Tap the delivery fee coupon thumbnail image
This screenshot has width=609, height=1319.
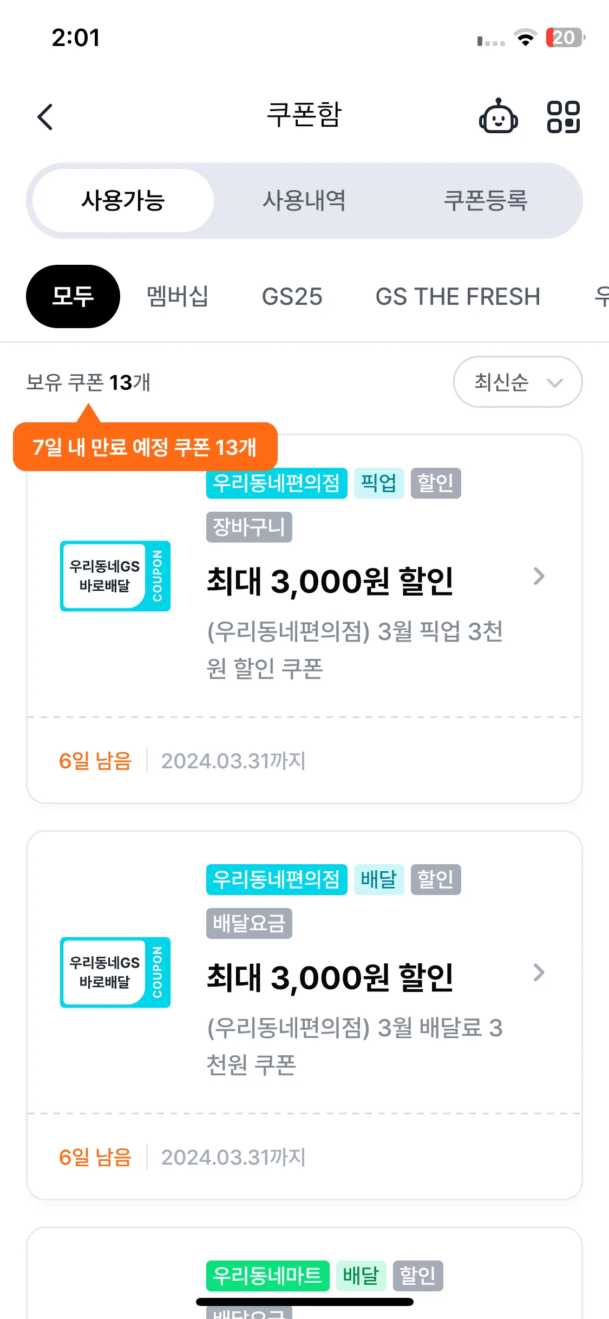point(115,972)
